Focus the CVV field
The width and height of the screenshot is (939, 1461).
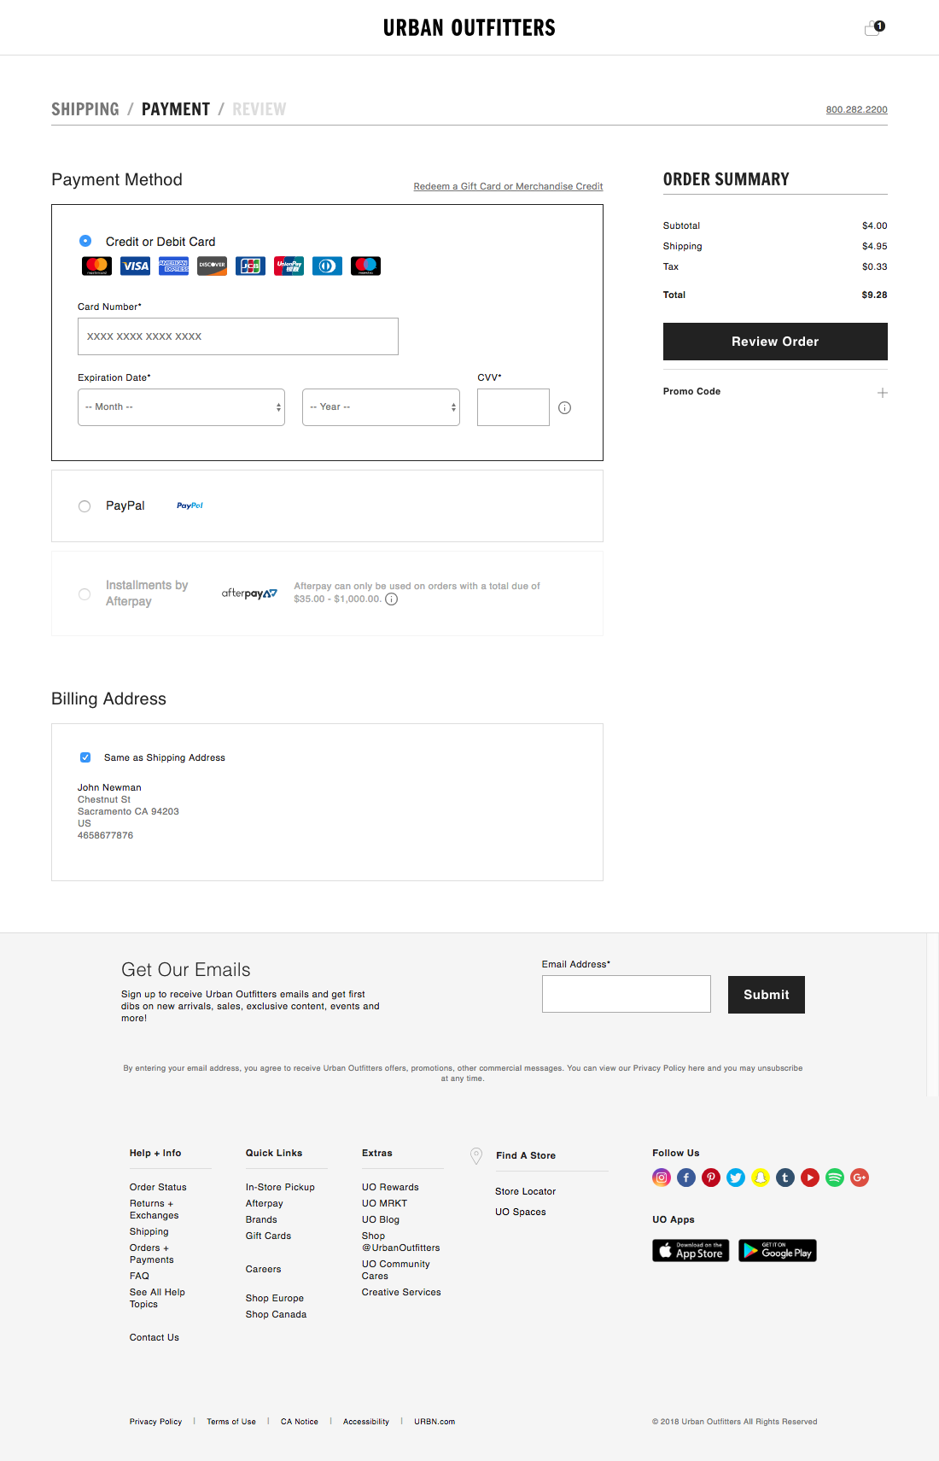pyautogui.click(x=513, y=407)
